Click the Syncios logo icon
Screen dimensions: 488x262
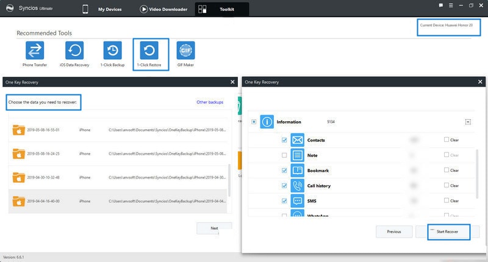(x=10, y=9)
